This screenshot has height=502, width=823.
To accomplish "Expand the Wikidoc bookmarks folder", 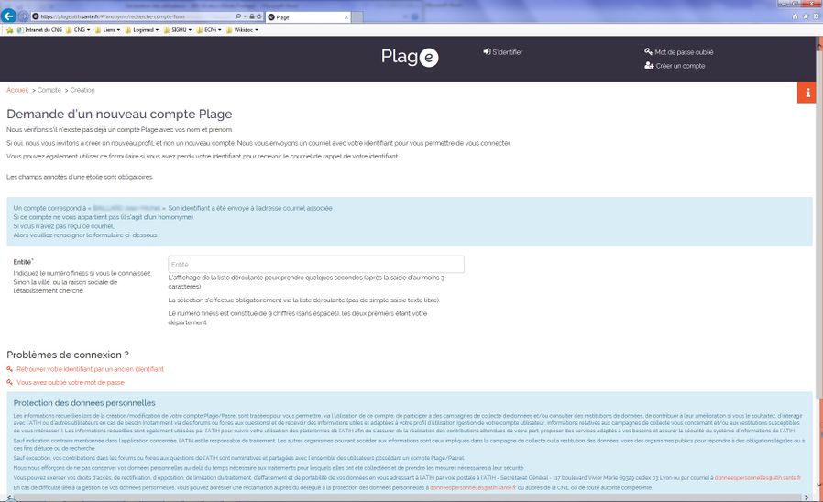I will click(x=242, y=30).
